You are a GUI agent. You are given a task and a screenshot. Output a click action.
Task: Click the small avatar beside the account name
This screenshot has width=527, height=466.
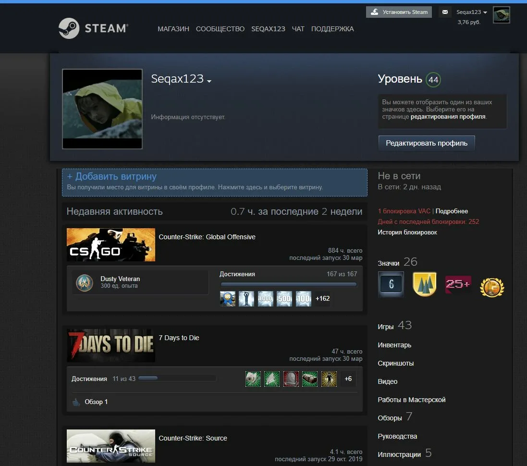coord(501,15)
